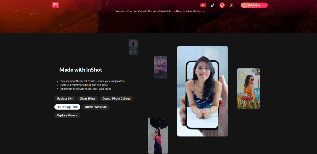Open the X (Twitter) social icon
317x154 pixels.
pos(232,5)
